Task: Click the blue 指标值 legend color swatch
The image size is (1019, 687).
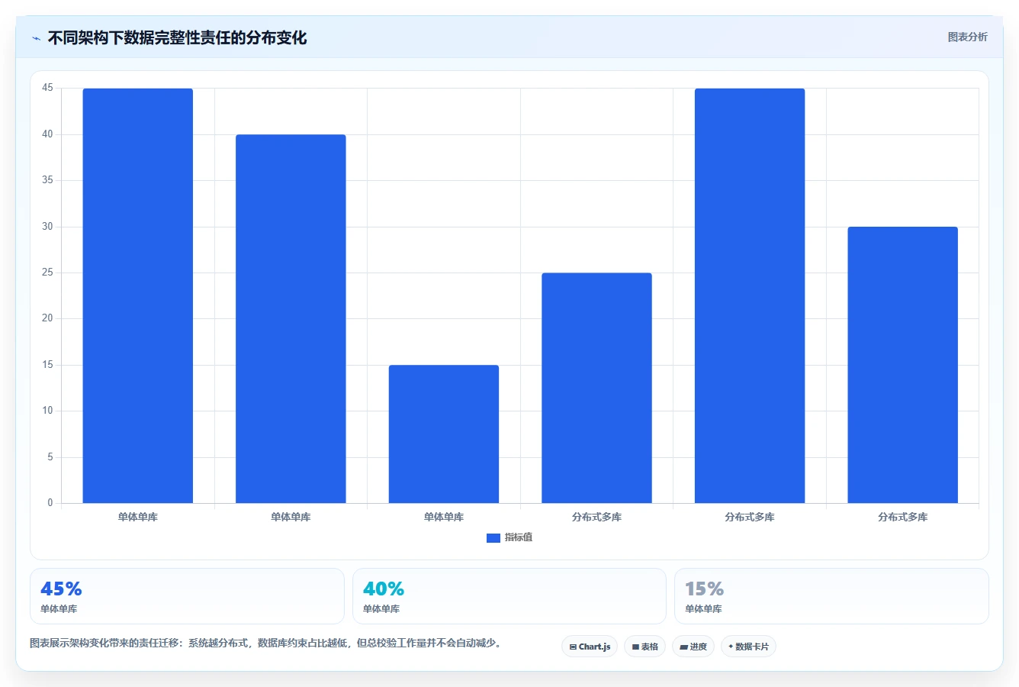Action: tap(493, 538)
